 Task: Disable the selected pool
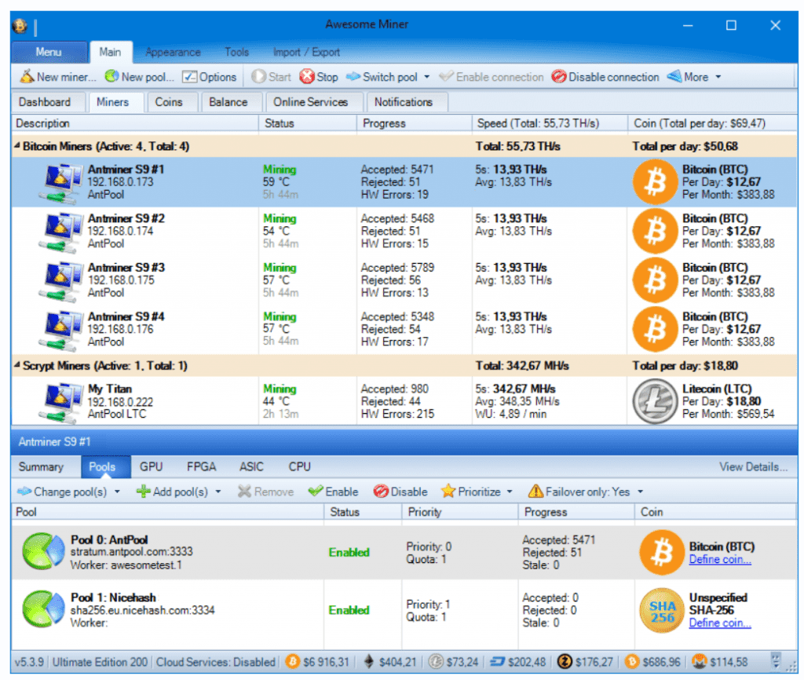coord(400,492)
